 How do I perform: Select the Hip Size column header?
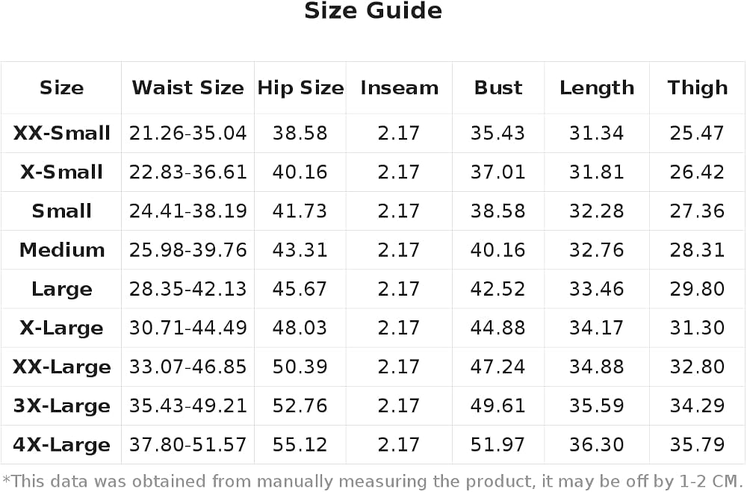pos(300,88)
